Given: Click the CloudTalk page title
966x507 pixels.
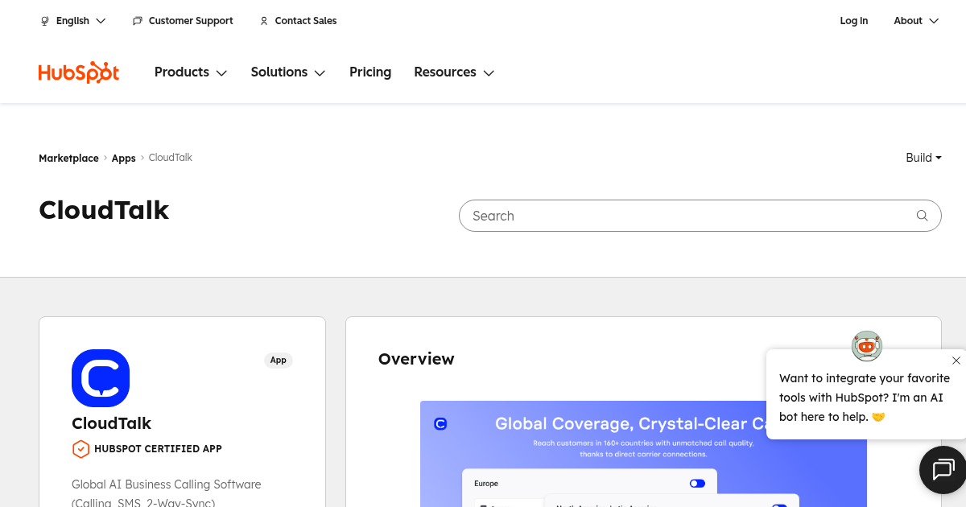Looking at the screenshot, I should 104,210.
